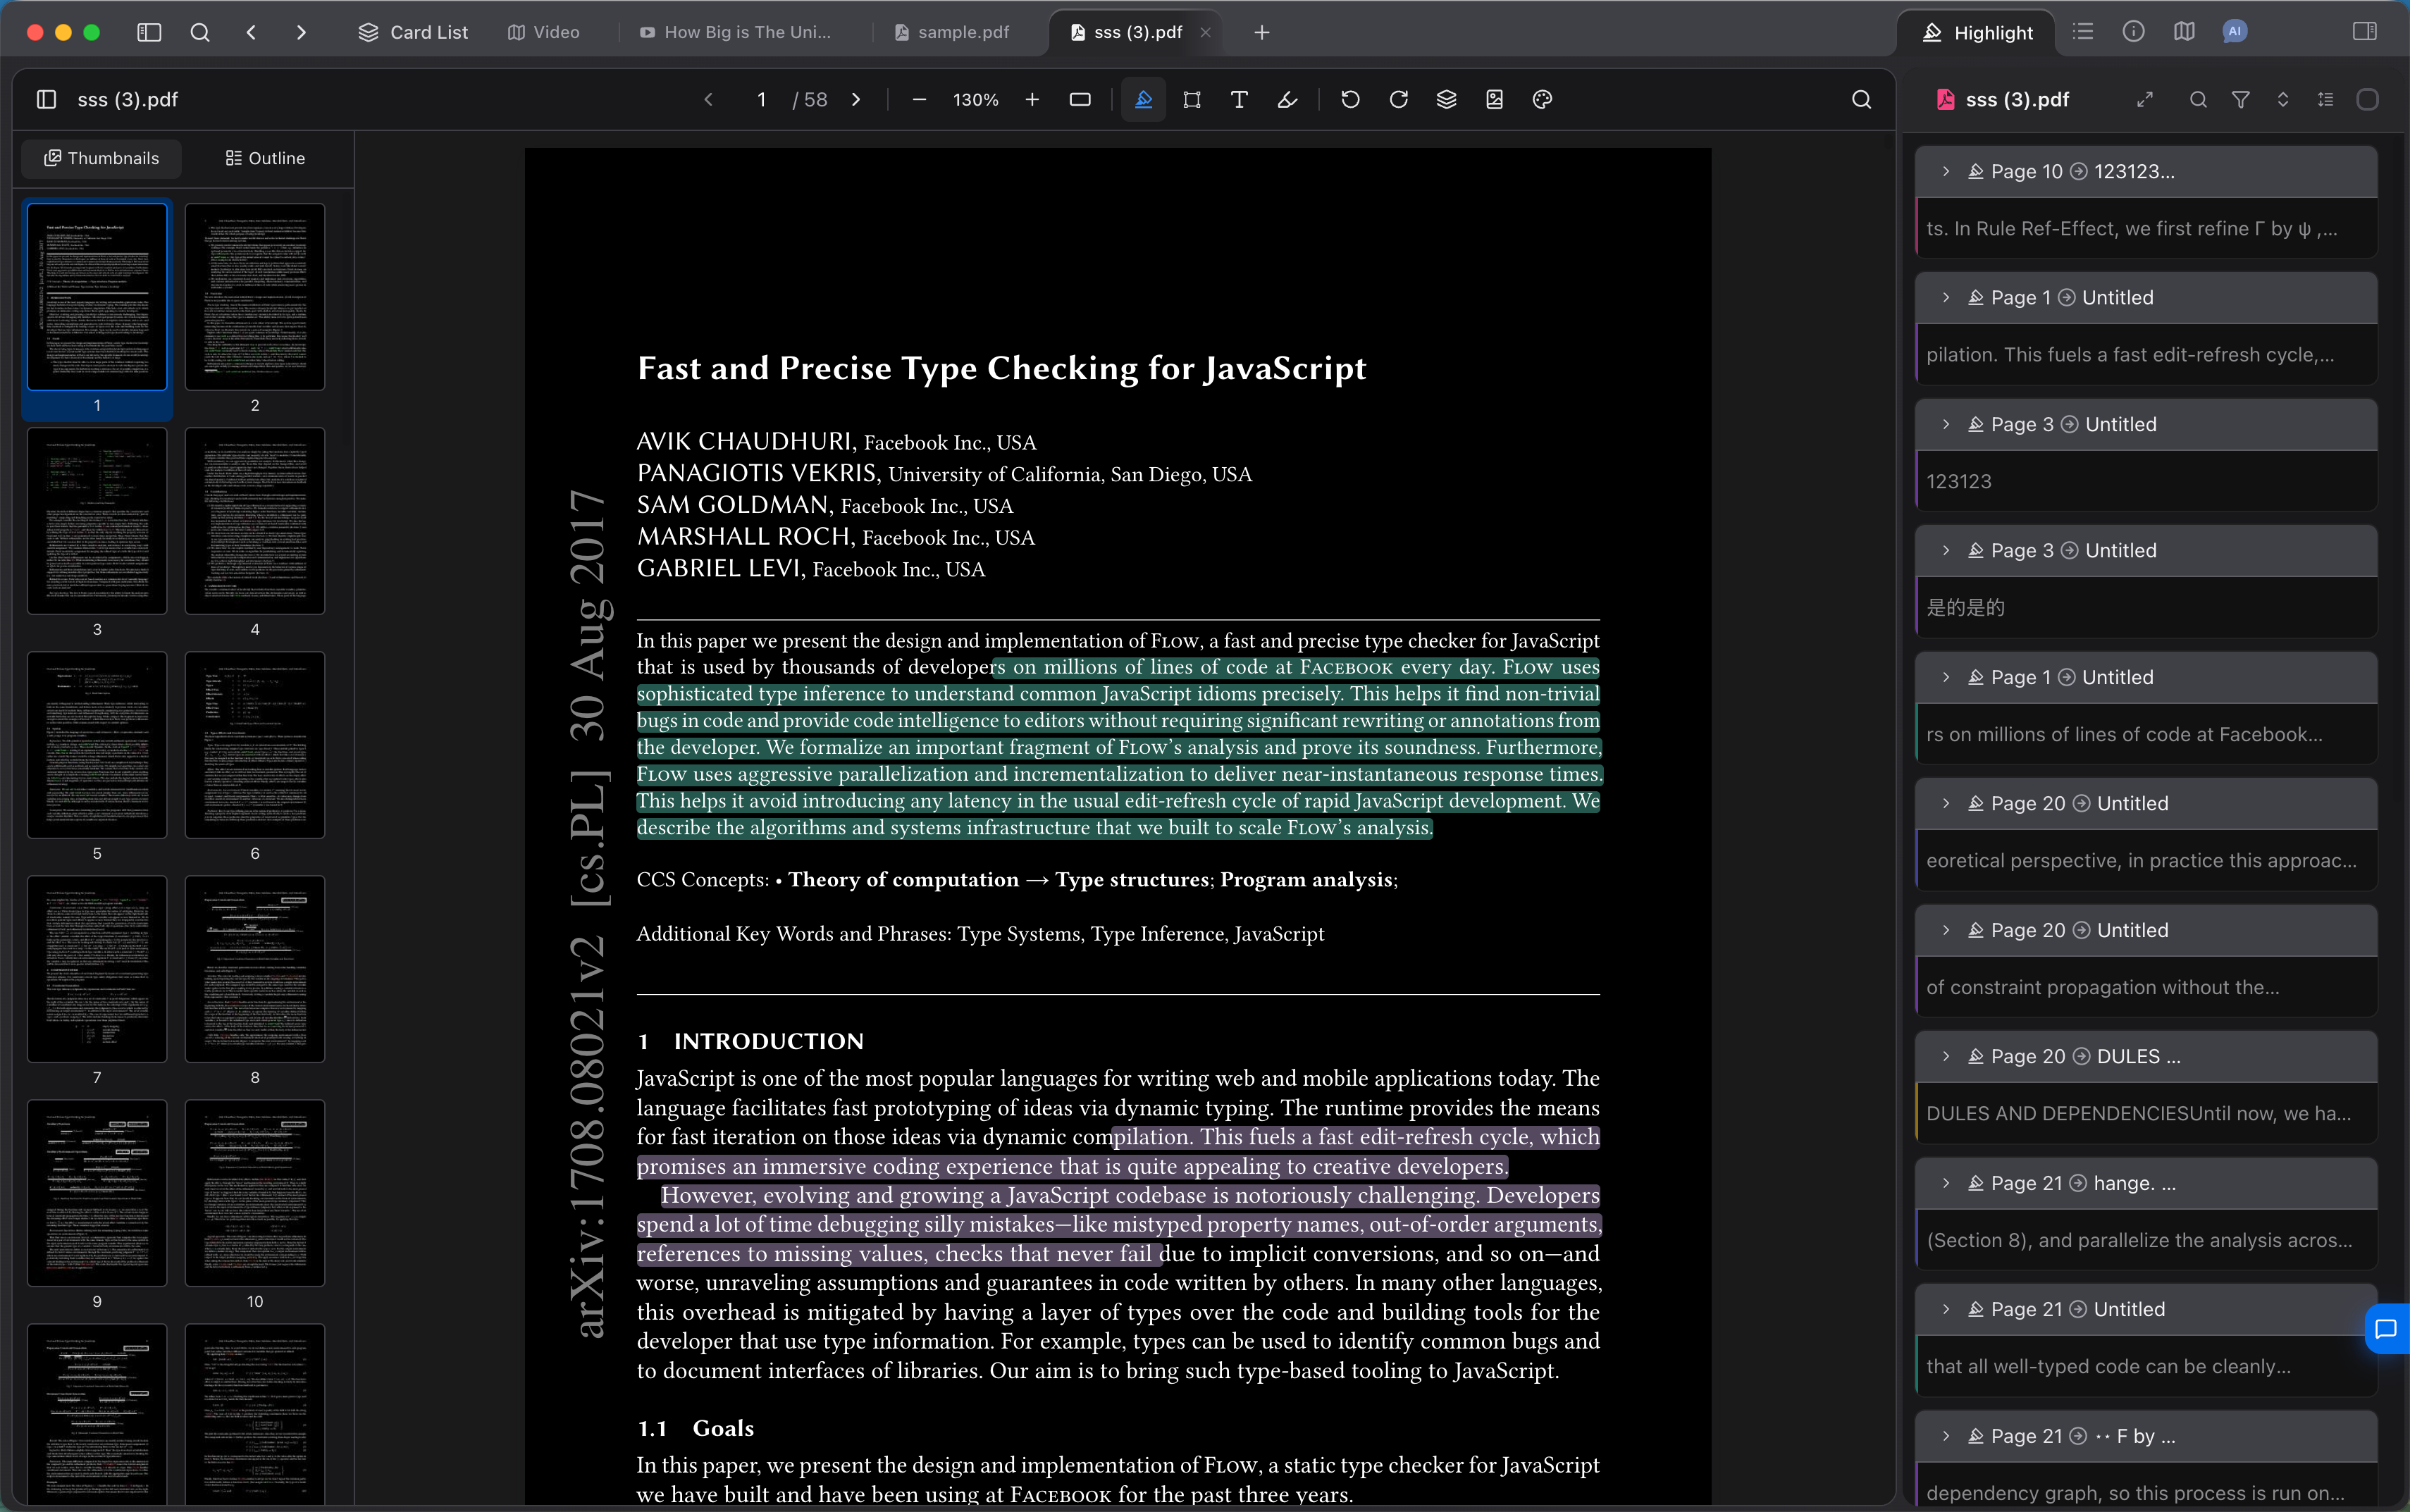2410x1512 pixels.
Task: Expand the Page 20 DULES highlight card
Action: pos(1946,1056)
